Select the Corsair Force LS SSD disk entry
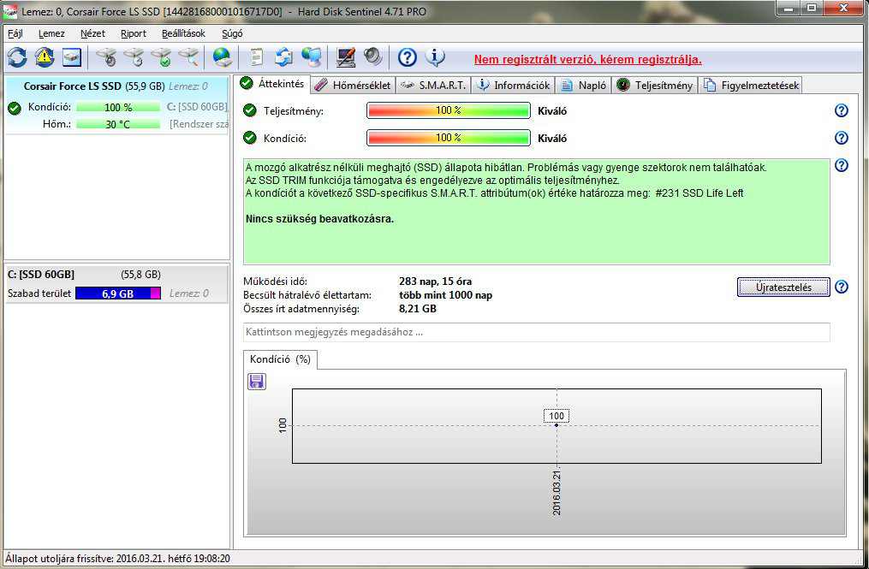The height and width of the screenshot is (569, 869). pos(116,104)
